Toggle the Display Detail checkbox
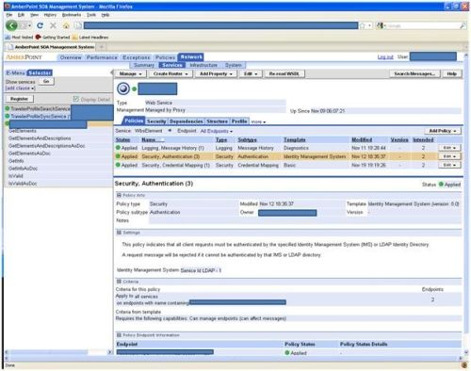The height and width of the screenshot is (371, 471). pyautogui.click(x=76, y=99)
